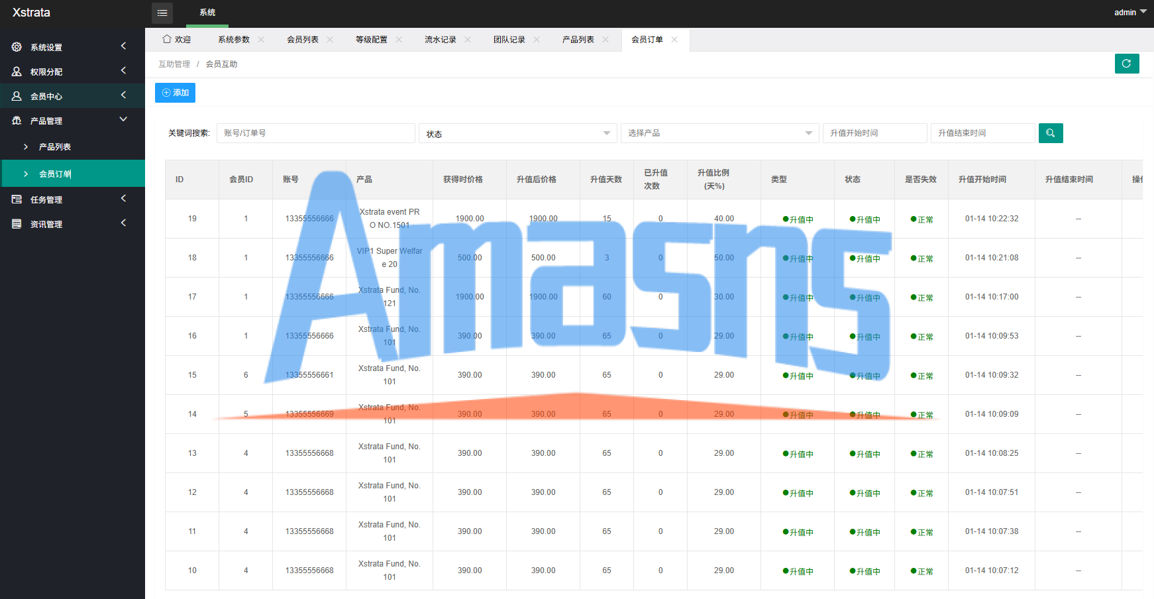The height and width of the screenshot is (599, 1154).
Task: Click the 任务管理 icon in sidebar
Action: point(17,199)
